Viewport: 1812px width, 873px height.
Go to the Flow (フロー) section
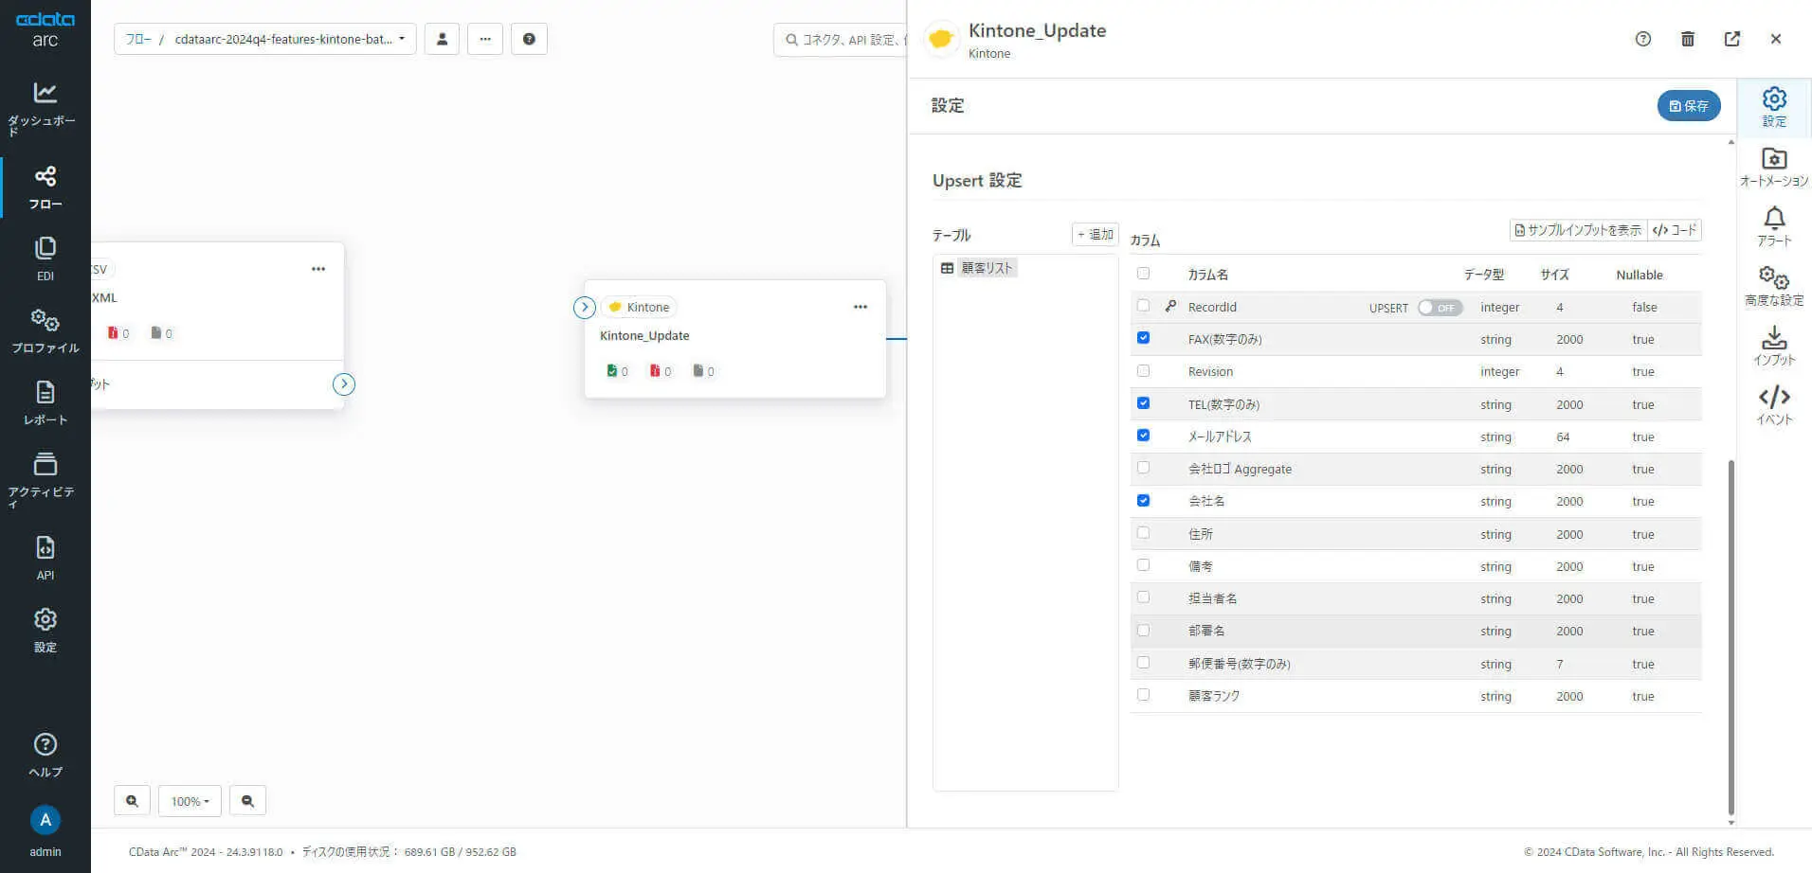[x=45, y=187]
